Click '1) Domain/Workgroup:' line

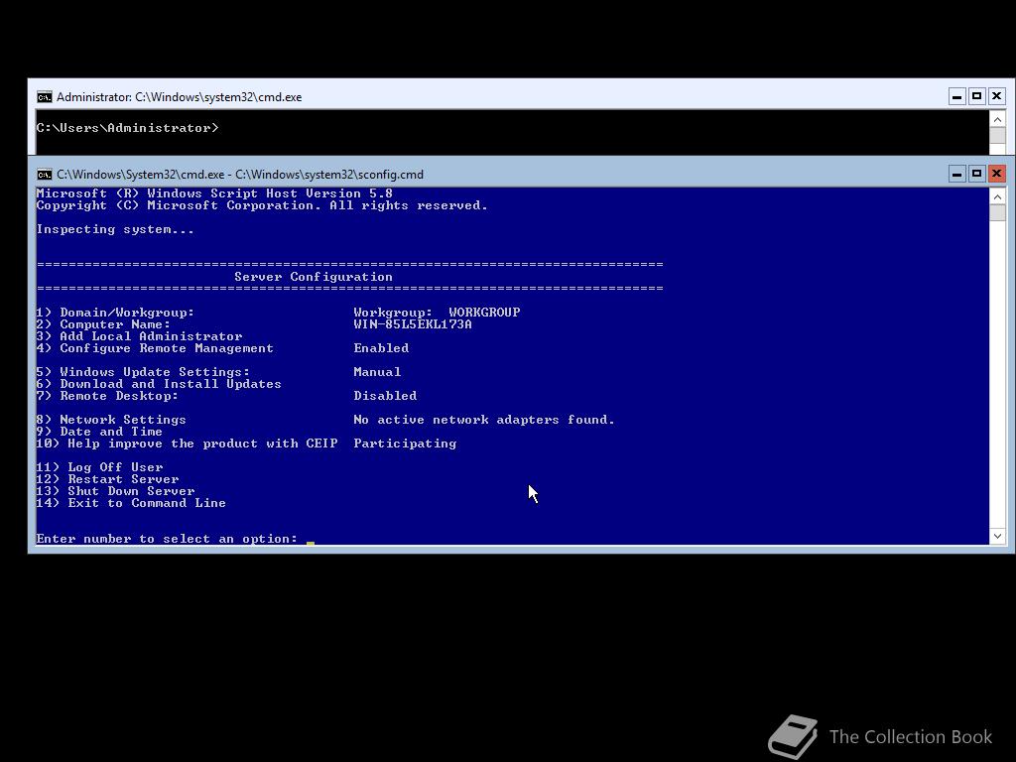[x=115, y=313]
